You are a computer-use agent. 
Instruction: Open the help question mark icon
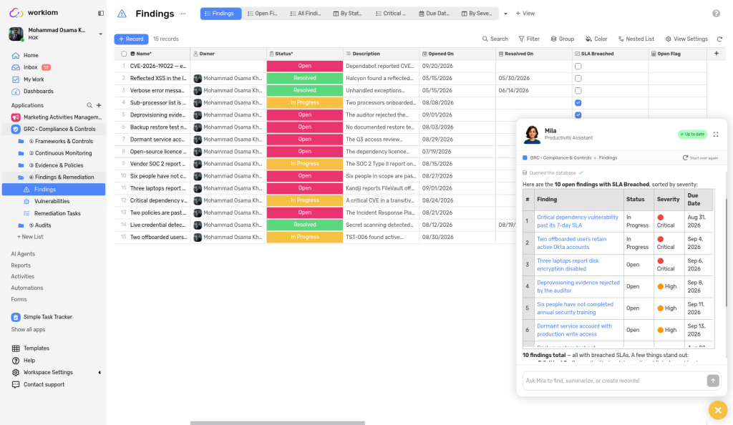(x=716, y=14)
